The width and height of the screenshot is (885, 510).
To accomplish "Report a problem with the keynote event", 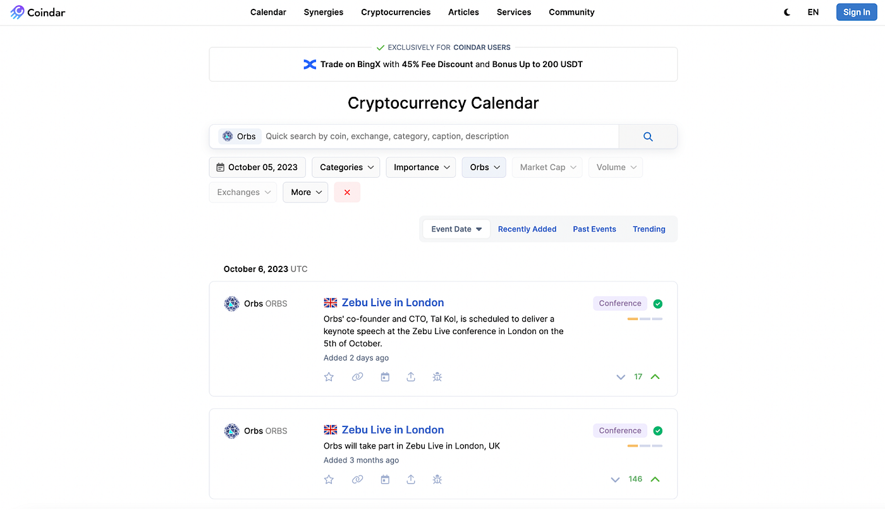I will tap(437, 376).
